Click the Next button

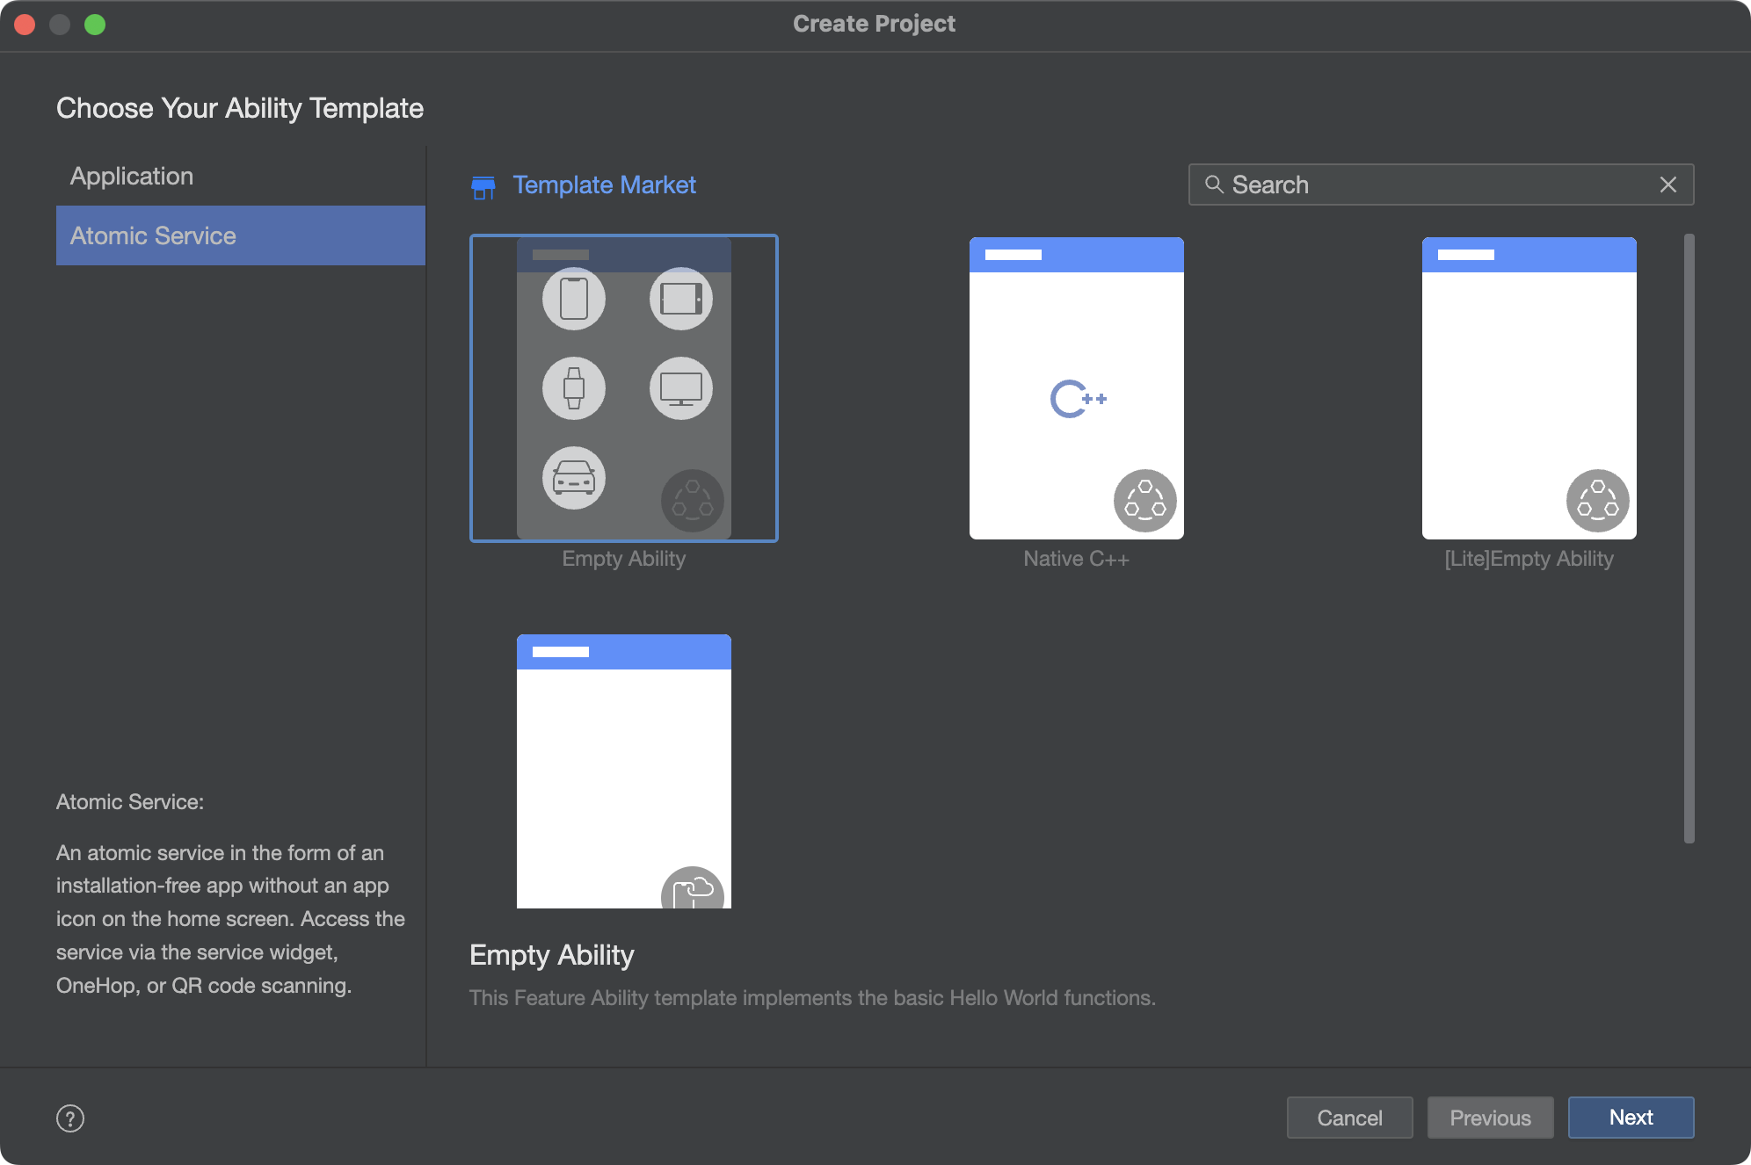click(1631, 1118)
